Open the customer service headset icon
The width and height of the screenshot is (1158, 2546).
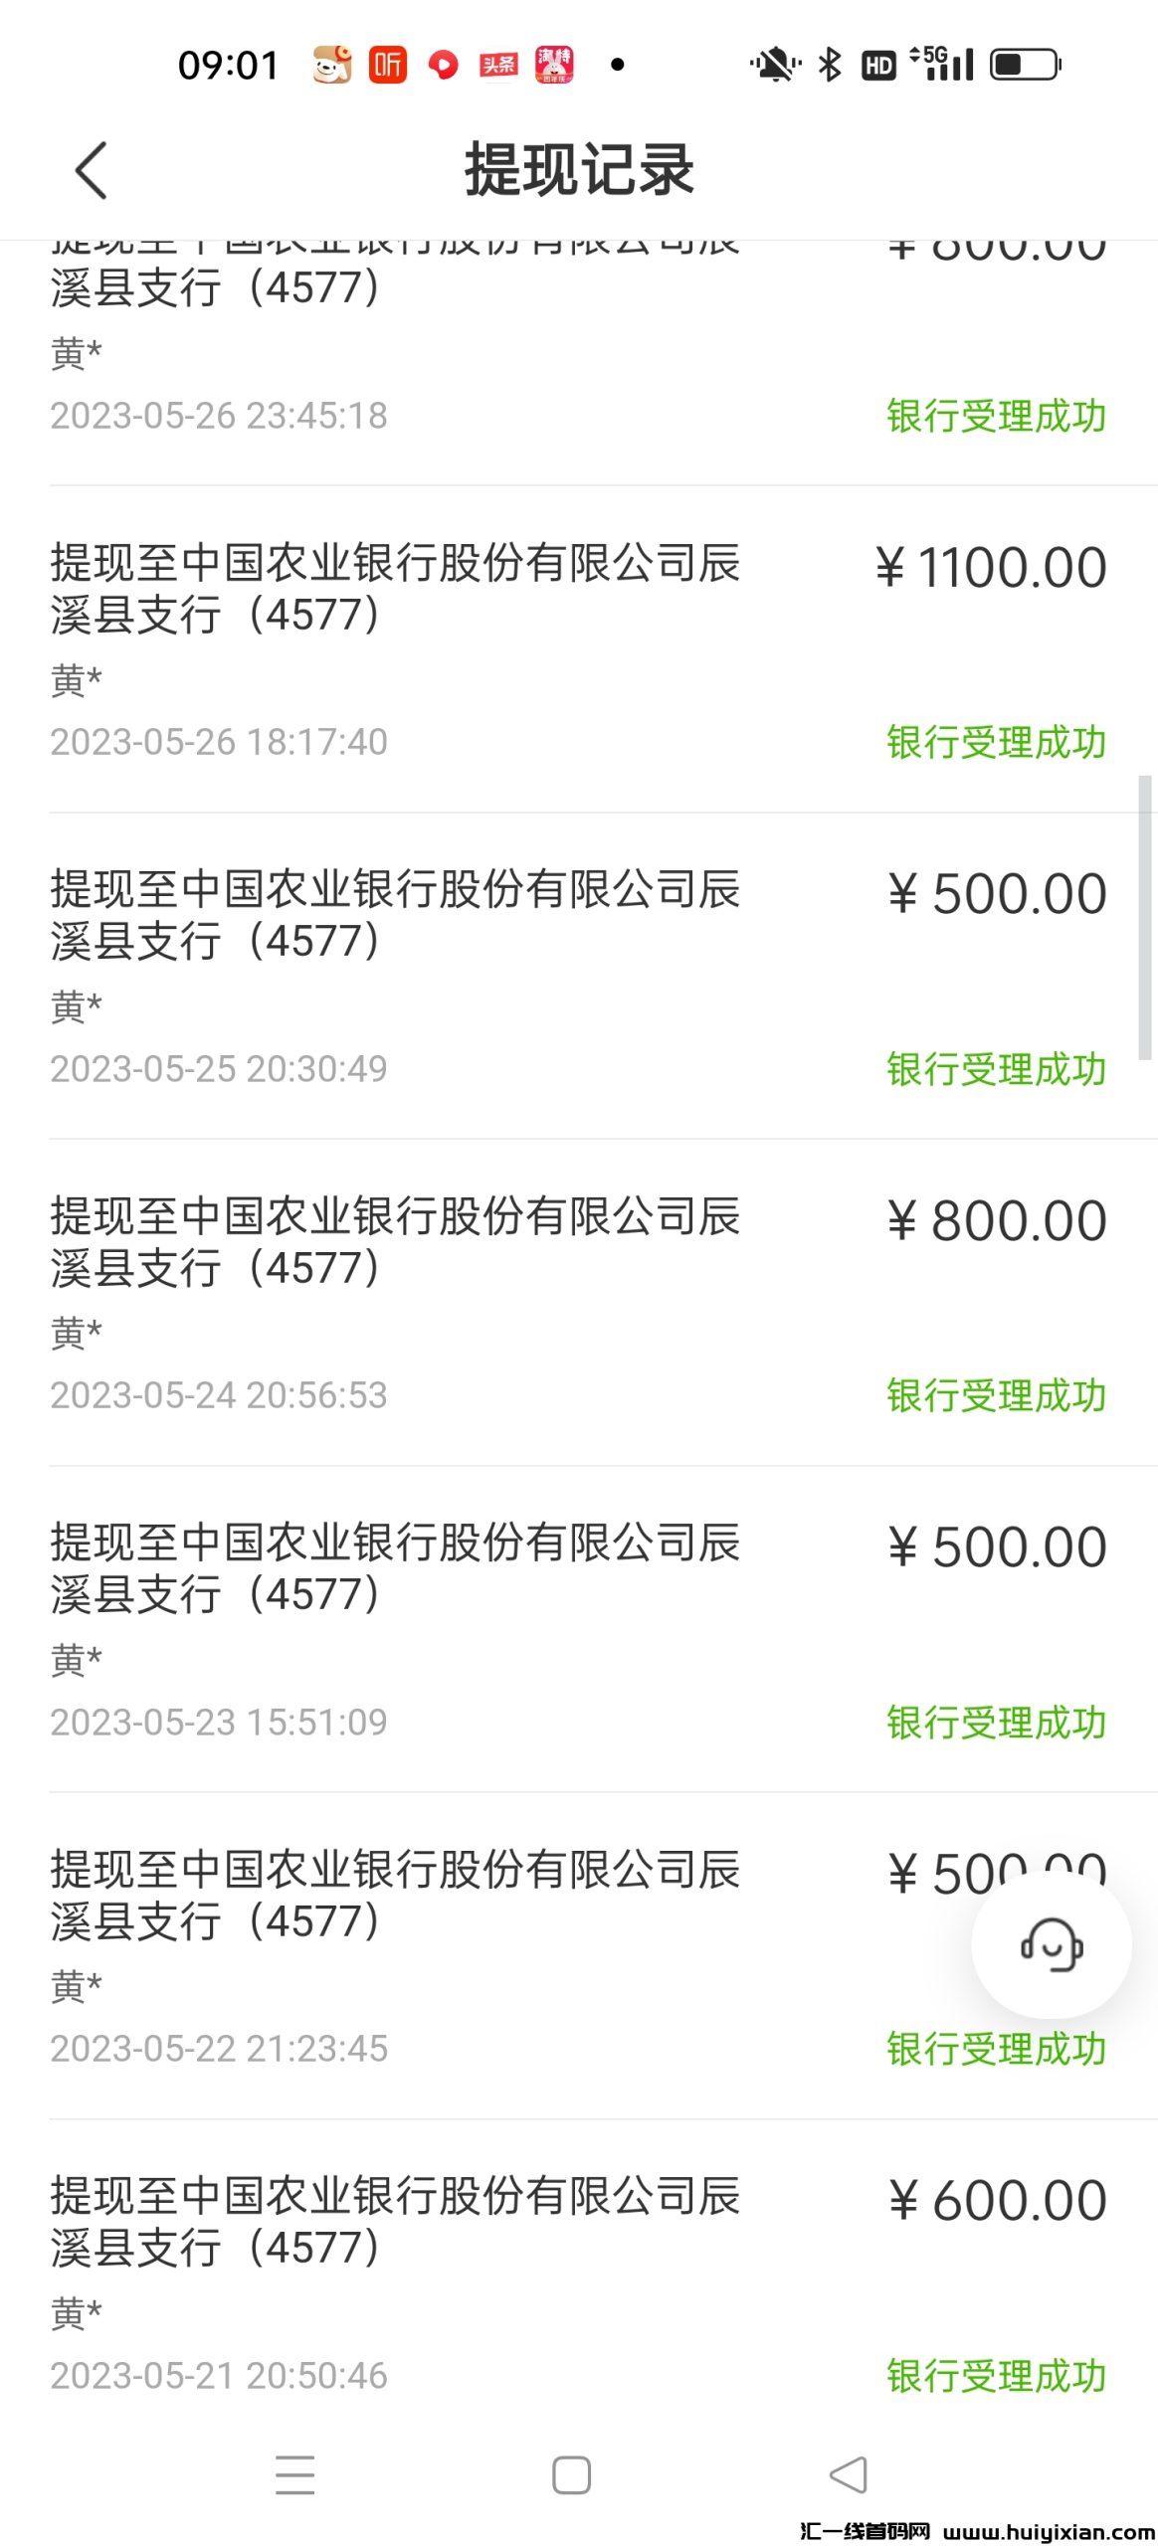1051,1944
